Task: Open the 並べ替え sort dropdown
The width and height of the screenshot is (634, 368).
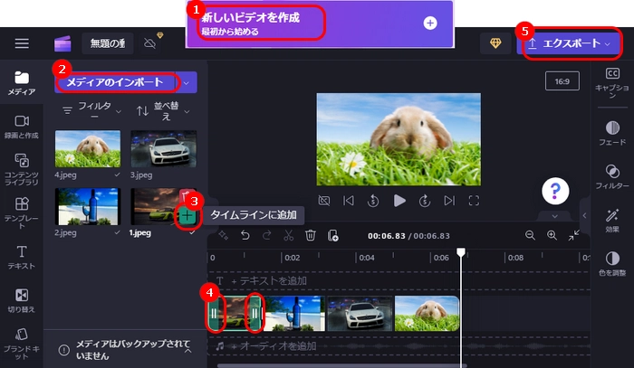Action: coord(163,110)
